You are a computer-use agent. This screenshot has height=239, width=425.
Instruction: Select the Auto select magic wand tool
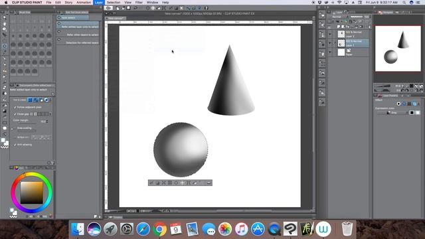pyautogui.click(x=5, y=46)
